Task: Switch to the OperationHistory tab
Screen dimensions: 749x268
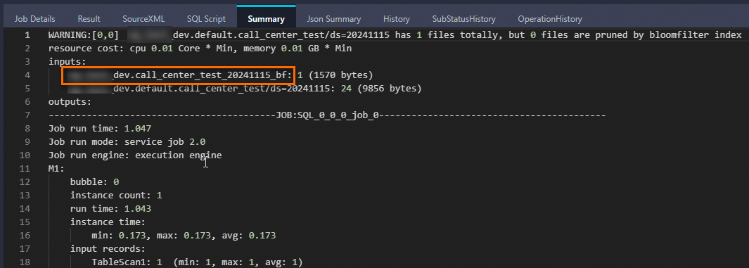Action: tap(550, 19)
